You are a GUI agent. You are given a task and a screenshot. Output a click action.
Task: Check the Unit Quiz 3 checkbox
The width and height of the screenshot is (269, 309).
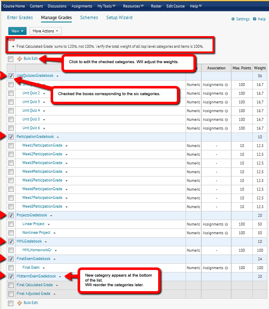tap(11, 102)
